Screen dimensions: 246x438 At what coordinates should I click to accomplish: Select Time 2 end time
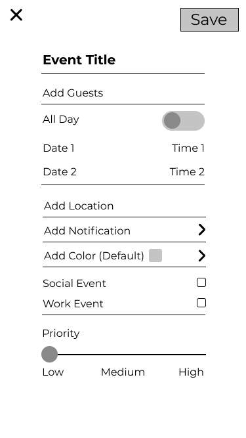pyautogui.click(x=187, y=172)
